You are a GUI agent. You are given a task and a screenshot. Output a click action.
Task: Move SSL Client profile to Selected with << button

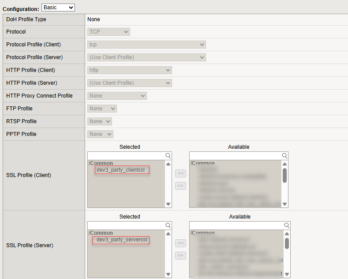[180, 173]
